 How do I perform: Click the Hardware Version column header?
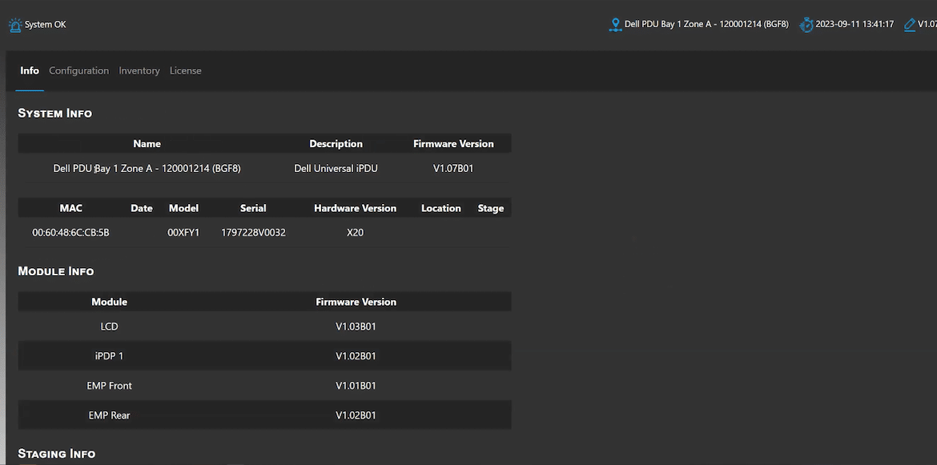[x=355, y=208]
